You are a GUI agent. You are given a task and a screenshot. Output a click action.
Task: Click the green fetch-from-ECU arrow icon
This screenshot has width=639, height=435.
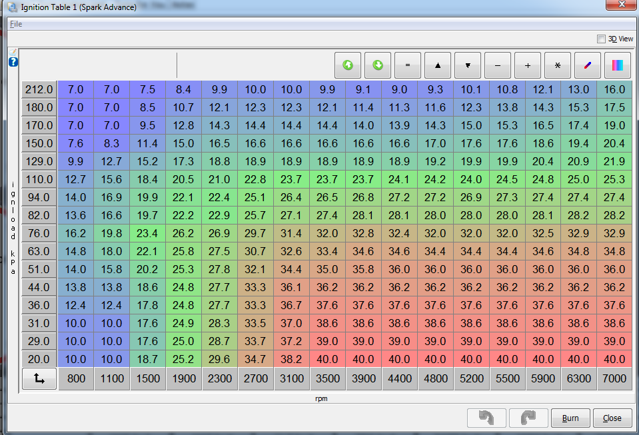coord(347,66)
